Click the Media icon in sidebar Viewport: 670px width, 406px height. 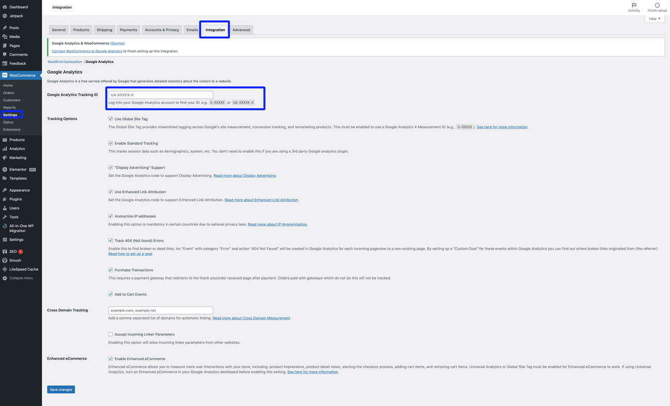pos(5,37)
